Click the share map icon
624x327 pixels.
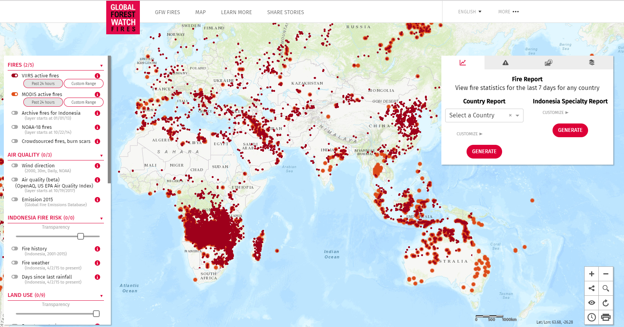click(592, 289)
